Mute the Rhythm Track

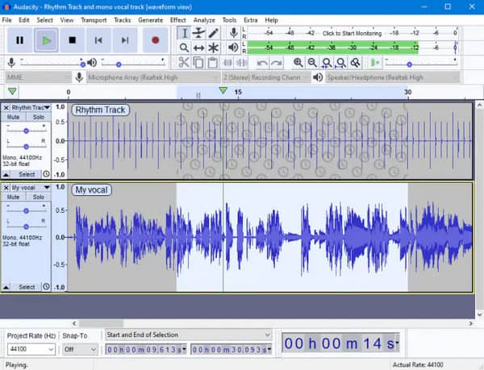point(13,117)
